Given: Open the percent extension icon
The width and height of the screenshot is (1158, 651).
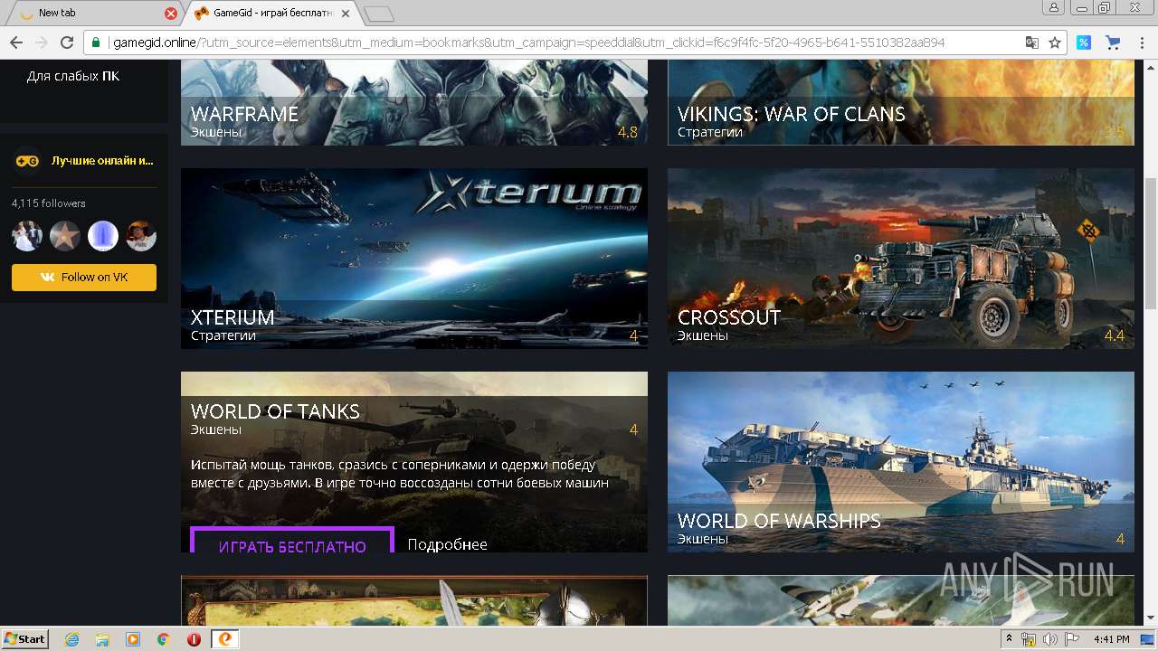Looking at the screenshot, I should coord(1083,42).
